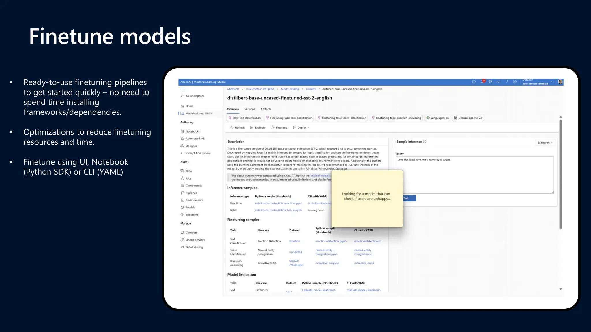Image resolution: width=591 pixels, height=332 pixels.
Task: Open Data Labeling under Manage
Action: [x=194, y=247]
